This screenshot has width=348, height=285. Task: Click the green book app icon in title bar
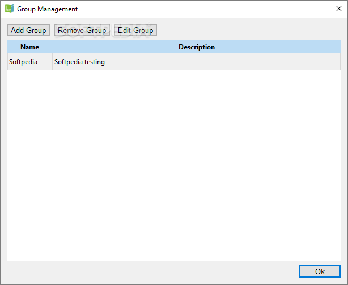click(9, 9)
